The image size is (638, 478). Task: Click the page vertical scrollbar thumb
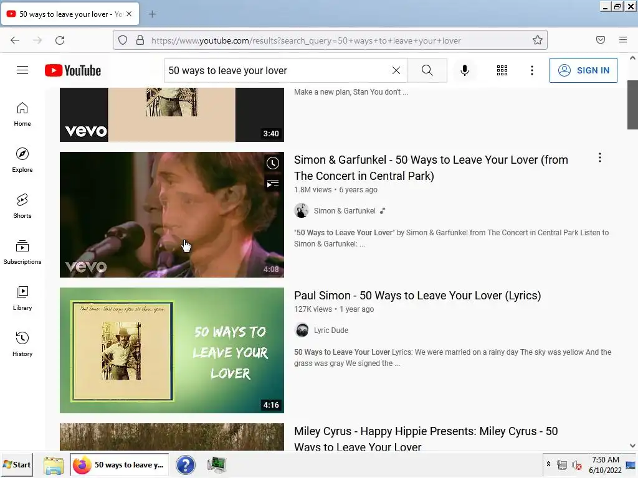632,105
